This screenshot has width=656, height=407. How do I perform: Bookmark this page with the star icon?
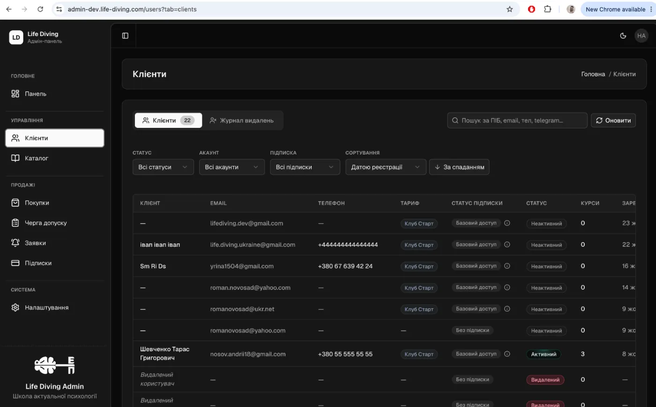[510, 9]
